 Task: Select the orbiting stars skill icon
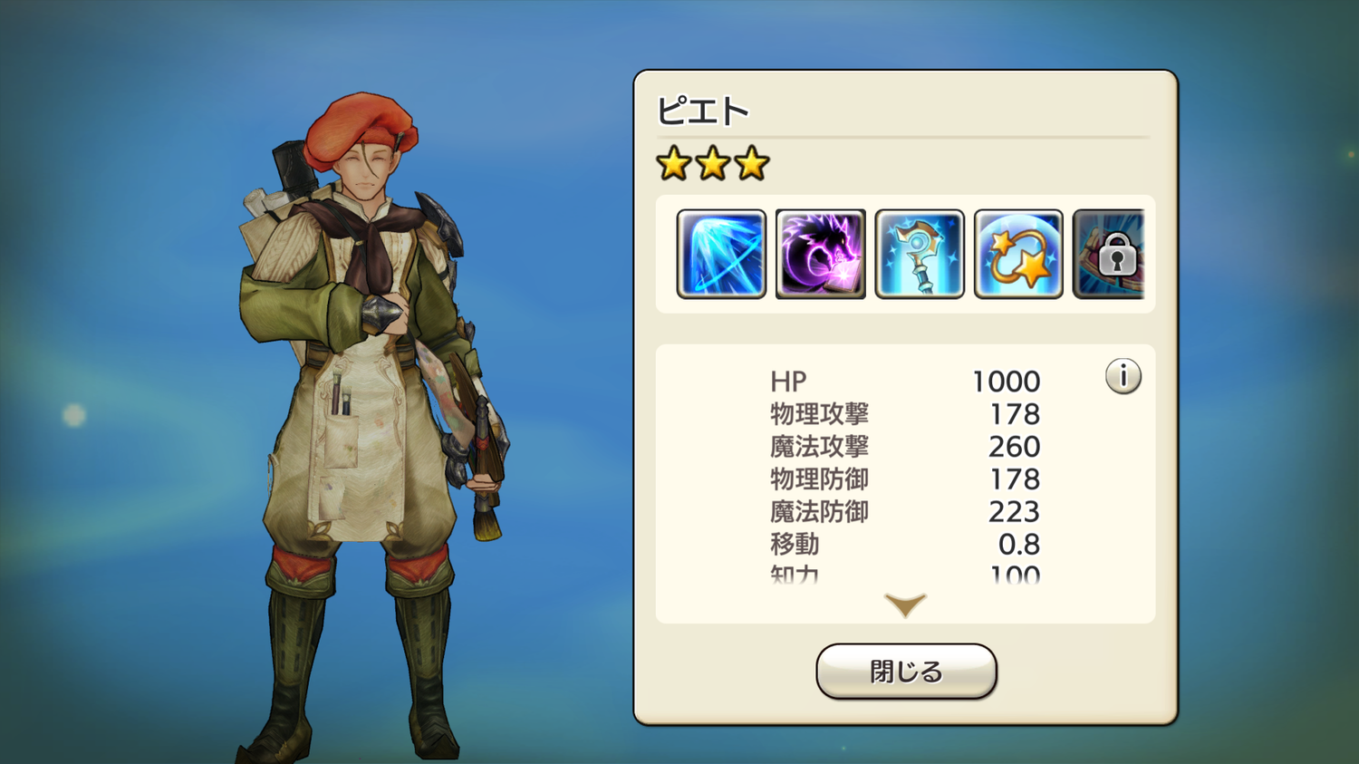[x=1018, y=254]
